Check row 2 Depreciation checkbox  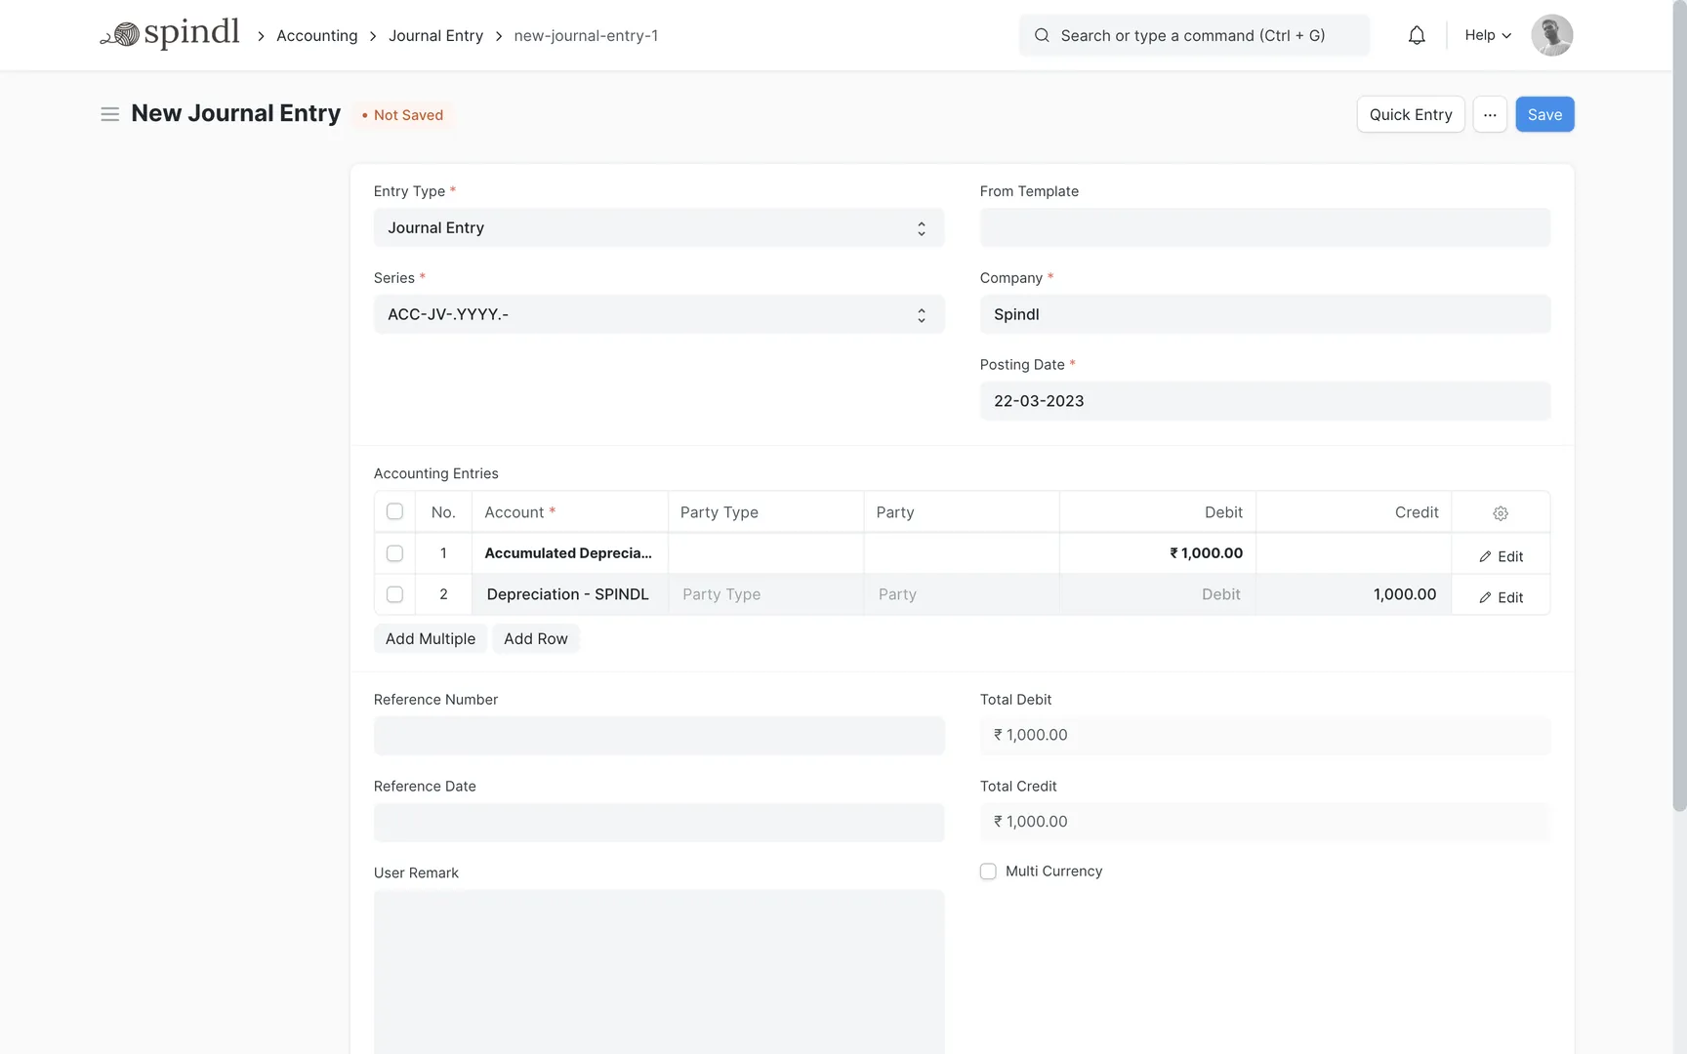tap(394, 594)
